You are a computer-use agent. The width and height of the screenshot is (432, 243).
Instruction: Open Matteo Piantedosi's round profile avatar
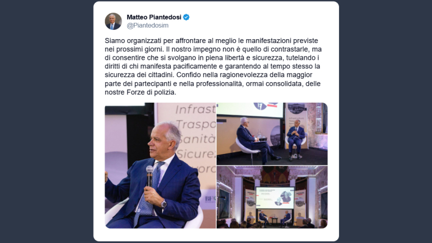tap(113, 21)
